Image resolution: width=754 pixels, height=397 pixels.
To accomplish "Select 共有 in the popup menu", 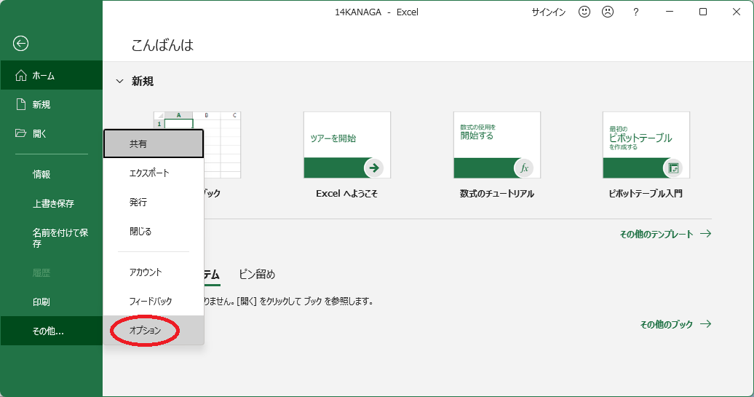I will [154, 144].
